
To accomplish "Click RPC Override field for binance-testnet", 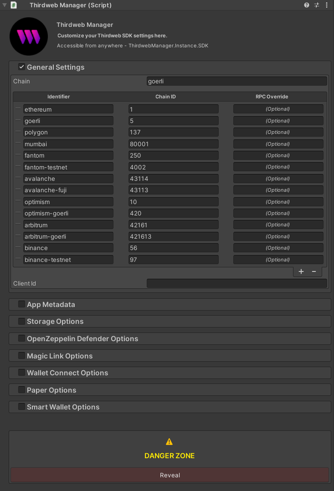I will point(278,260).
